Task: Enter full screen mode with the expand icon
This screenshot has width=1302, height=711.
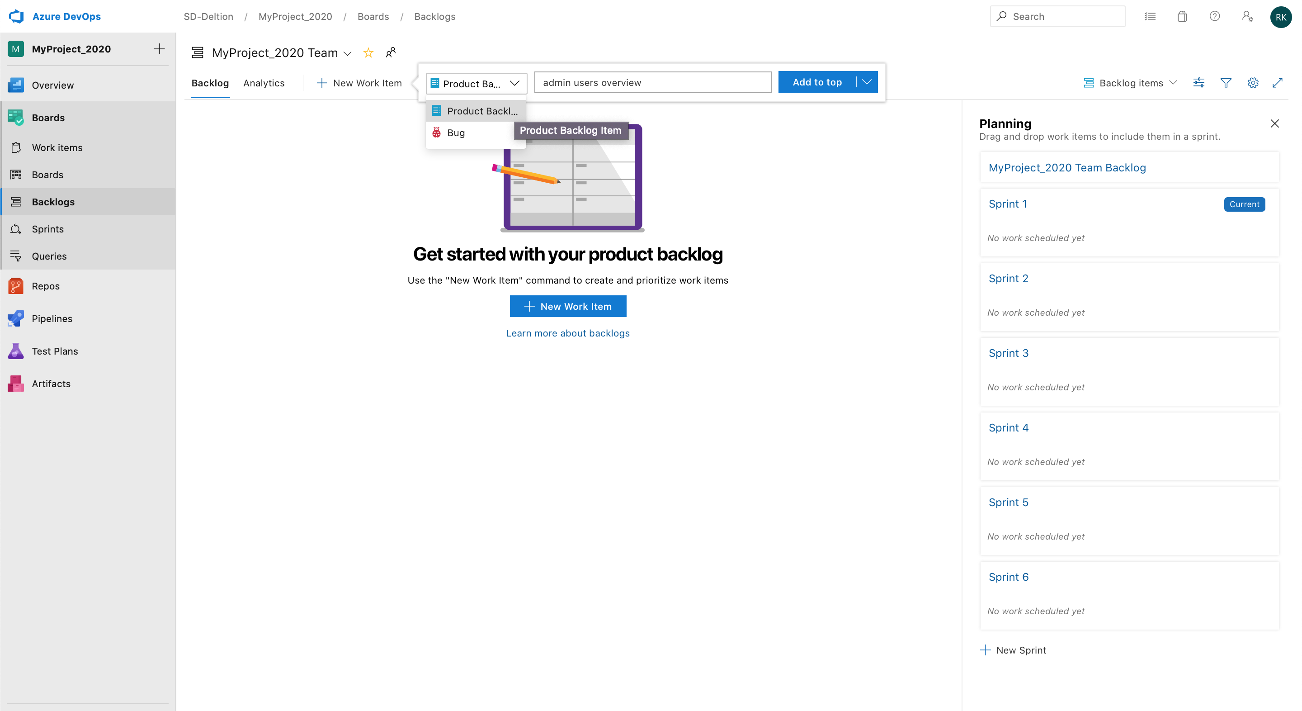Action: point(1277,82)
